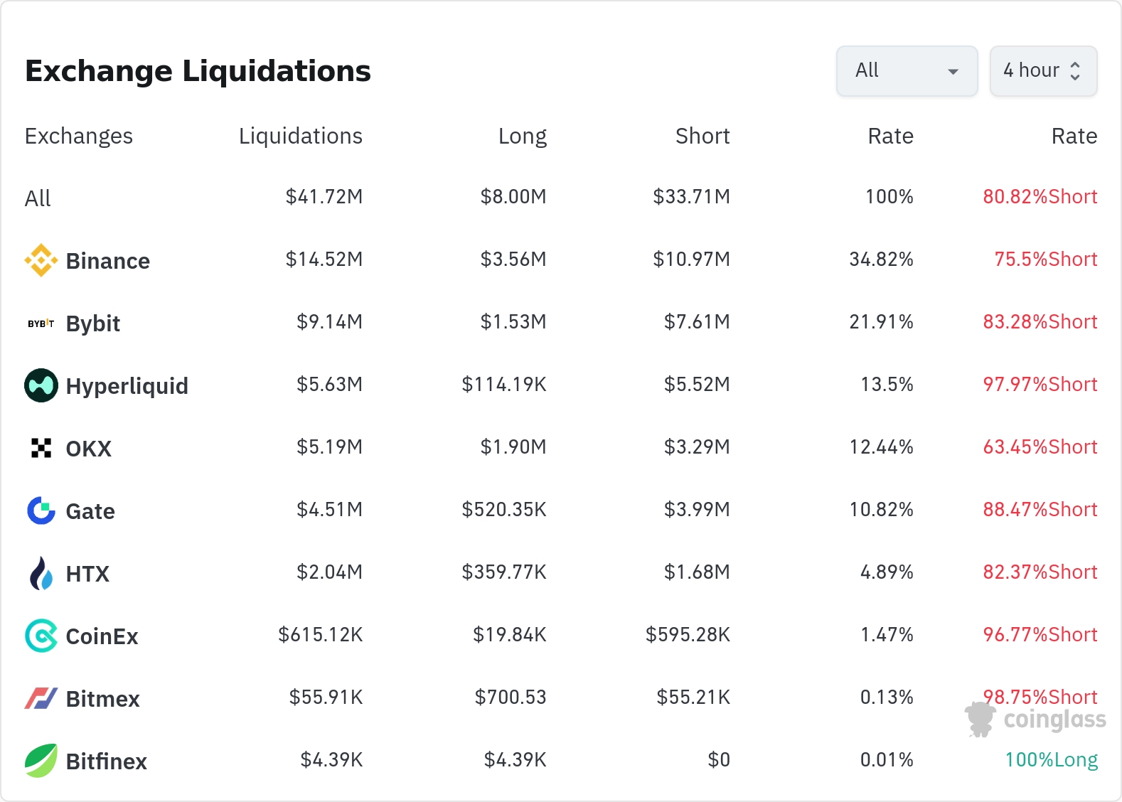The image size is (1122, 802).
Task: Sort by the Short column header
Action: pyautogui.click(x=702, y=136)
